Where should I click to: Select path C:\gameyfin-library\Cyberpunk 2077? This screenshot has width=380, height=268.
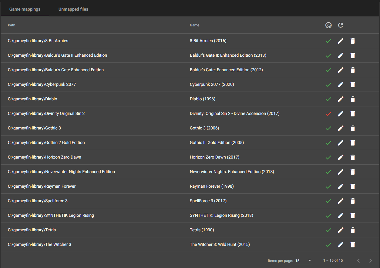(x=42, y=85)
